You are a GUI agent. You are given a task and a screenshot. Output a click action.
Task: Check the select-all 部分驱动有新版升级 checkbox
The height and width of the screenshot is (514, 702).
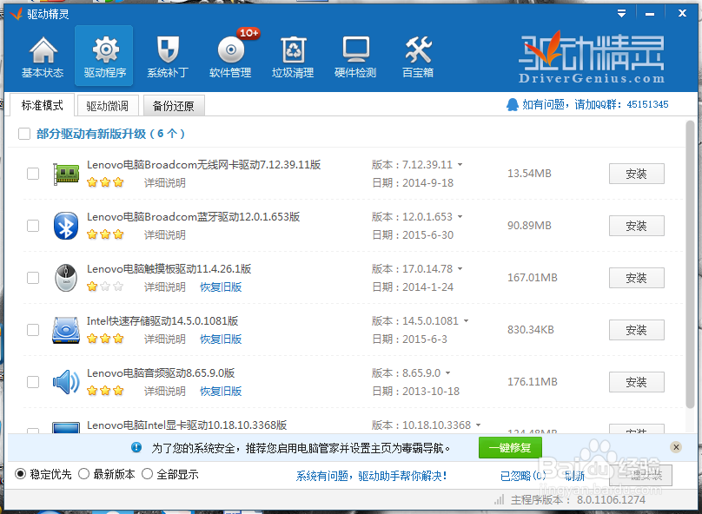click(x=24, y=134)
